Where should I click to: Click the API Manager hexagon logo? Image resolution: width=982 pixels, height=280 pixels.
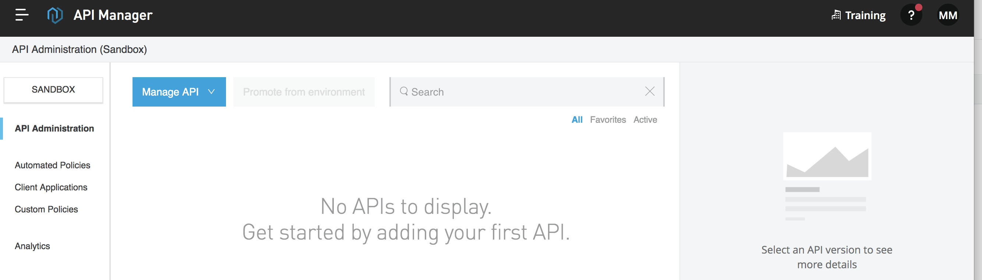[55, 15]
